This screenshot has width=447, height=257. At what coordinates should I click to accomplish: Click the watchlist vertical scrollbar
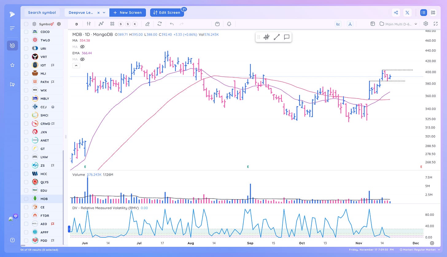63,197
